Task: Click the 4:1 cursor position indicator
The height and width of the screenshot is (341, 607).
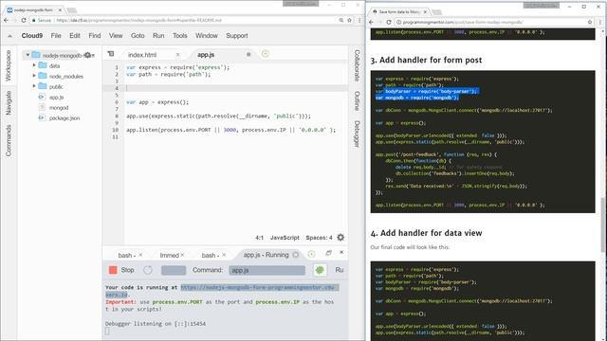Action: 259,238
